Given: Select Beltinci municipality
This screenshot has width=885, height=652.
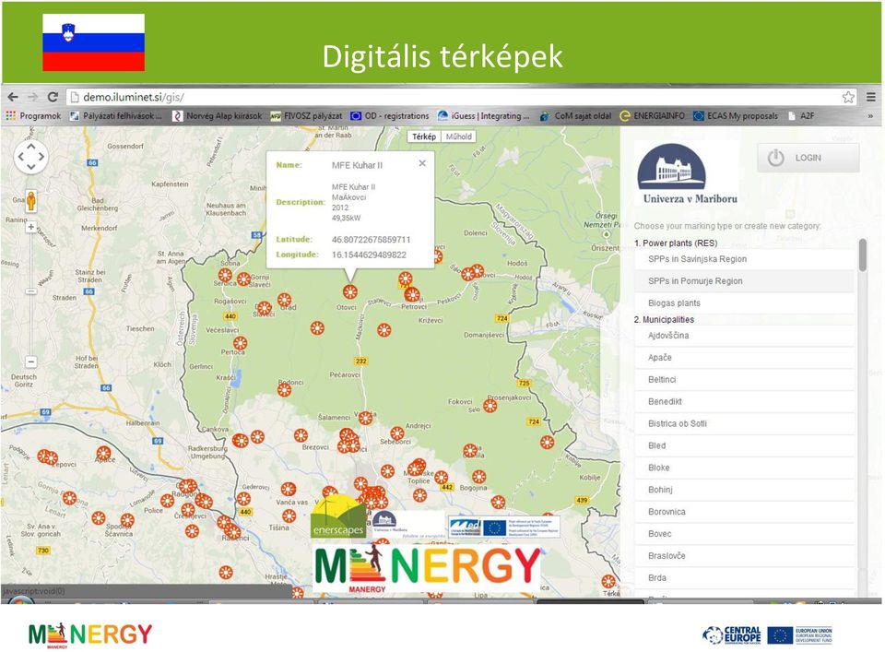Looking at the screenshot, I should pos(744,379).
